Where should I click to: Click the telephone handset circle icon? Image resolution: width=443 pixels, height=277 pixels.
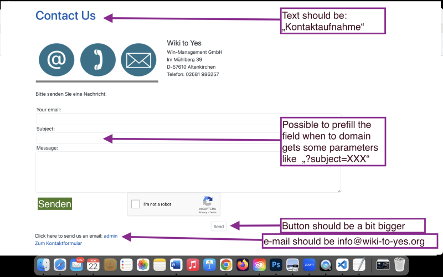click(x=98, y=60)
